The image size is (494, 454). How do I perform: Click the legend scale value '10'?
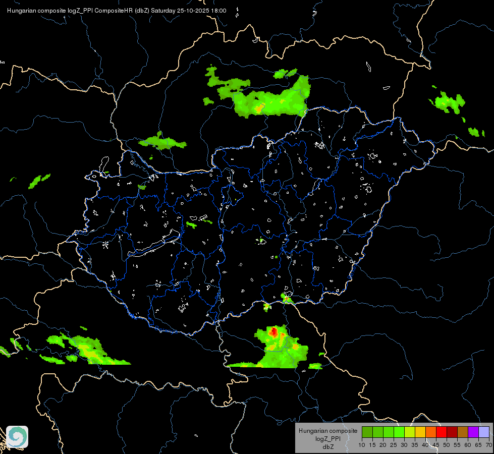(362, 445)
